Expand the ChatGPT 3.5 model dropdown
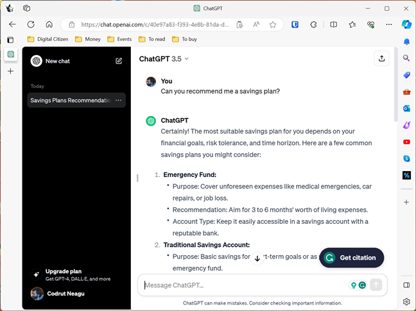This screenshot has height=311, width=416. coord(164,59)
